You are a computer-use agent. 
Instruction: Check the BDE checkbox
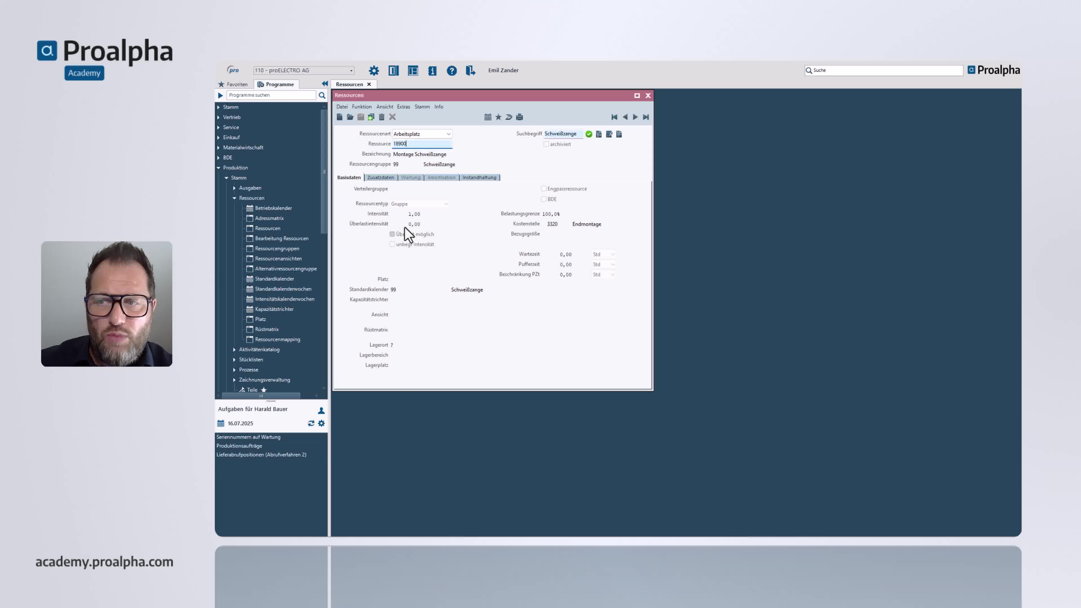click(x=544, y=199)
